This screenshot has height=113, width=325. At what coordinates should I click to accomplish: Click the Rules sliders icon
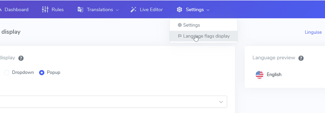click(45, 10)
